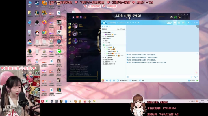Image resolution: width=208 pixels, height=116 pixels.
Task: Open File Explorer from the taskbar
Action: point(94,101)
